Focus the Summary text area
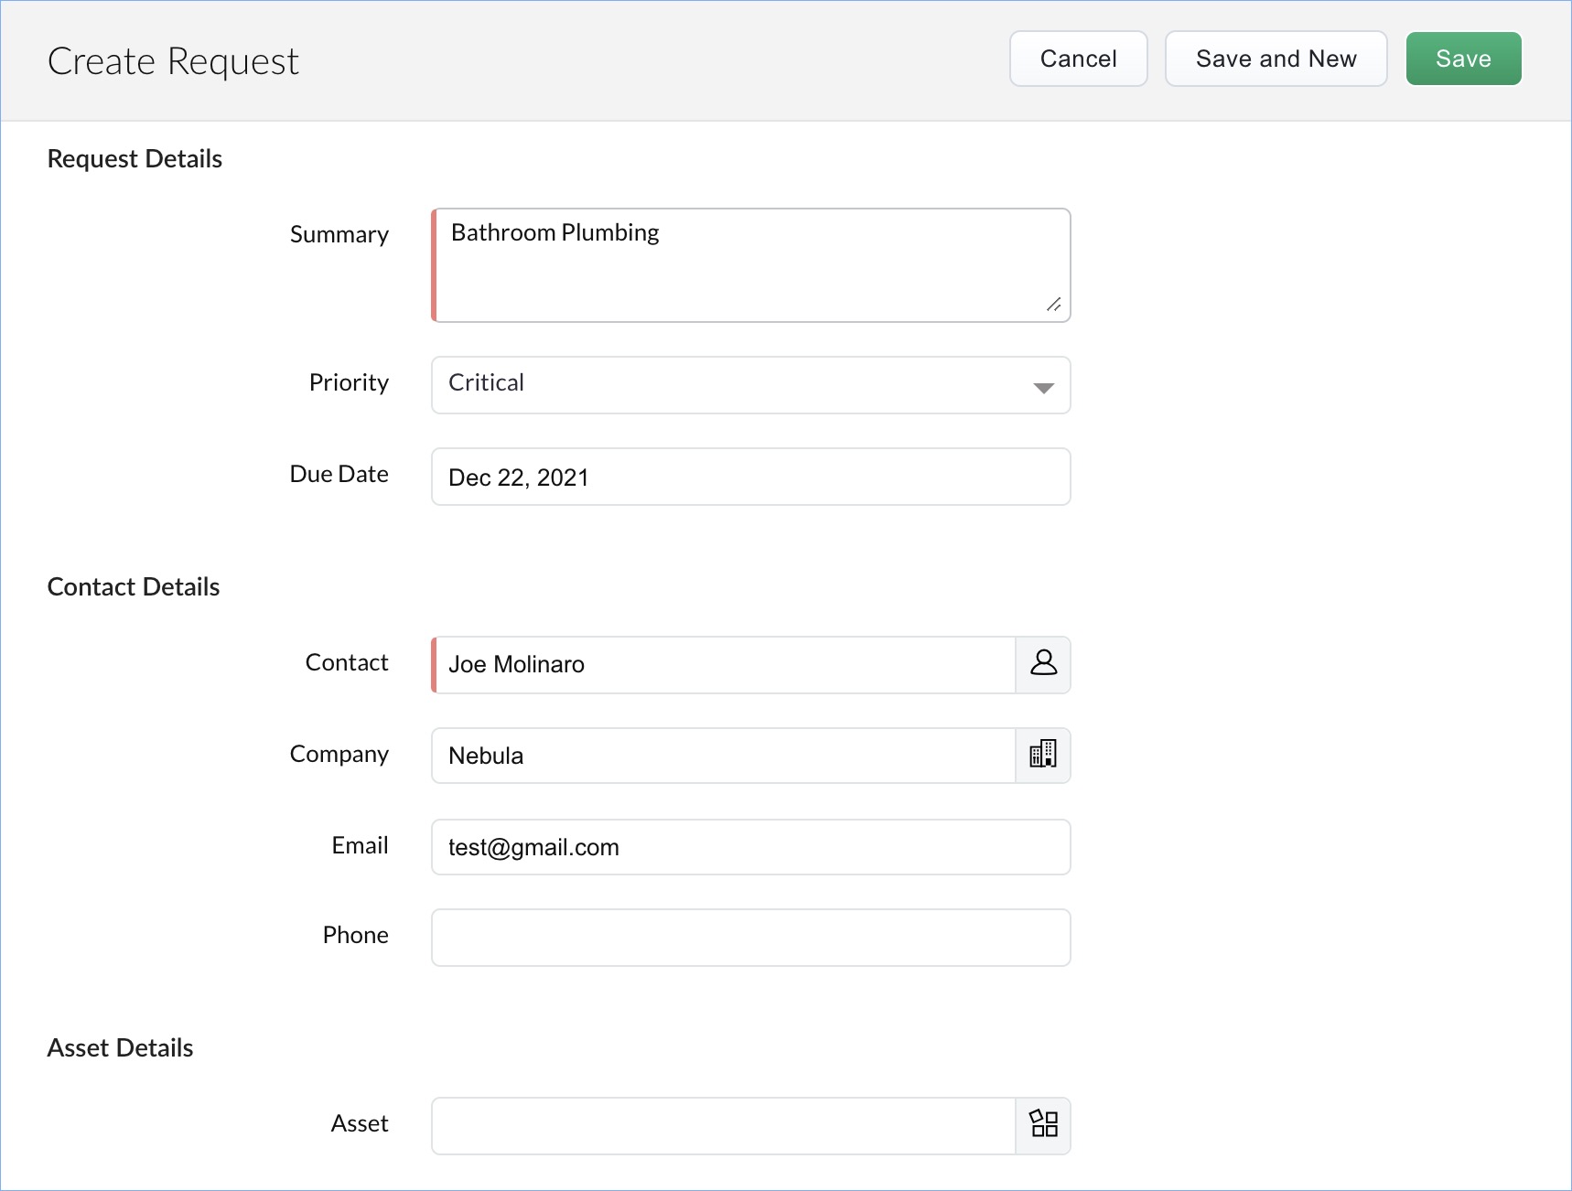The image size is (1572, 1191). 750,265
